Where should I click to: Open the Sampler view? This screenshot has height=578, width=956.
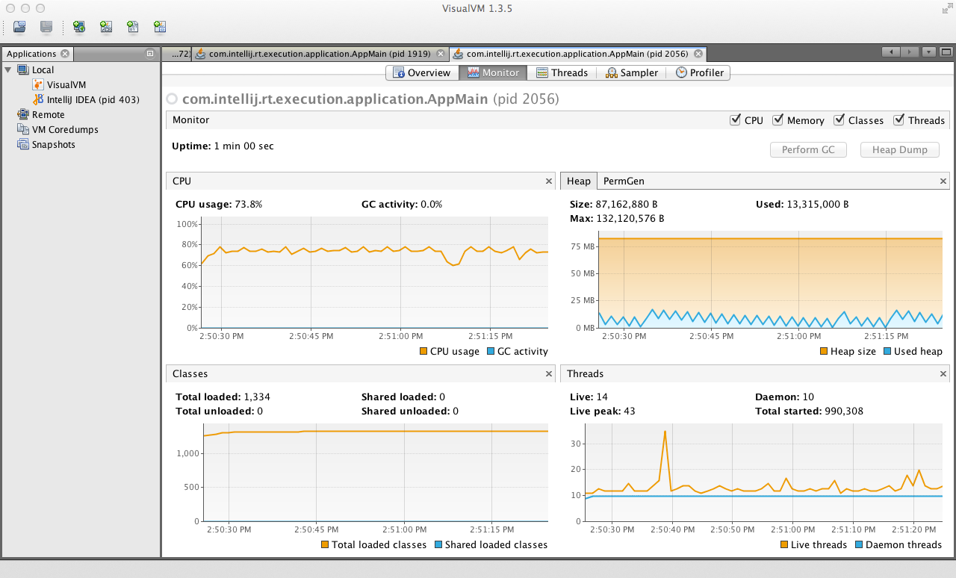pyautogui.click(x=632, y=72)
